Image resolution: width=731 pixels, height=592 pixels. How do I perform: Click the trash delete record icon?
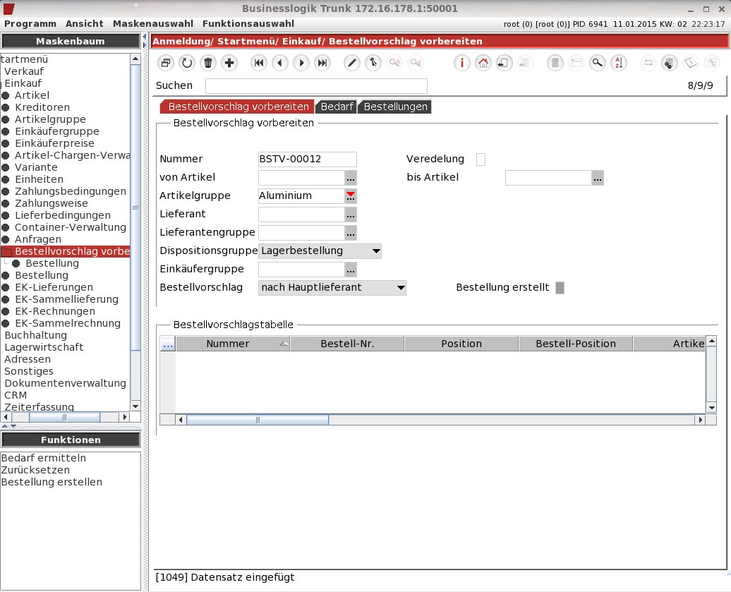(208, 63)
